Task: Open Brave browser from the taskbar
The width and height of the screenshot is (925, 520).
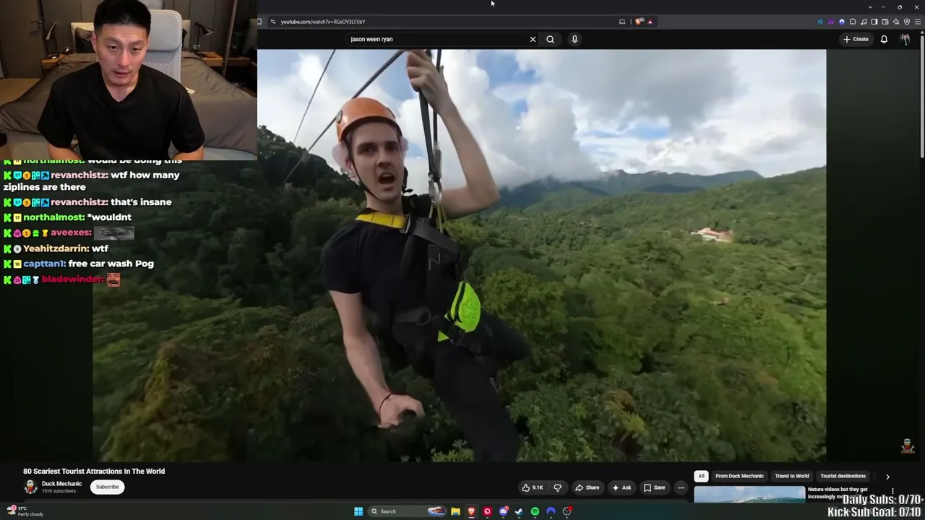Action: coord(471,511)
